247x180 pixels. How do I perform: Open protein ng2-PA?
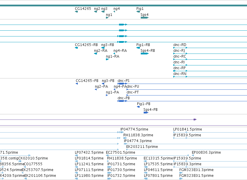pyautogui.click(x=102, y=87)
